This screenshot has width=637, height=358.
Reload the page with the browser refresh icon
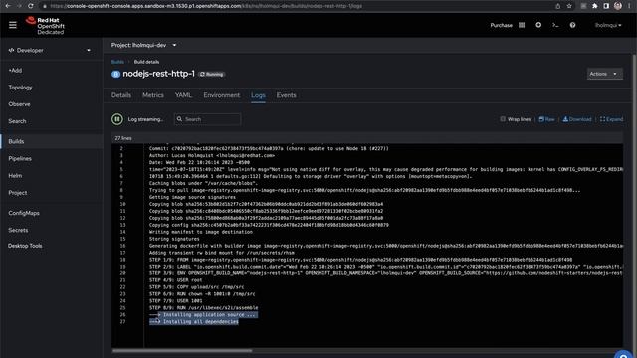pyautogui.click(x=31, y=6)
